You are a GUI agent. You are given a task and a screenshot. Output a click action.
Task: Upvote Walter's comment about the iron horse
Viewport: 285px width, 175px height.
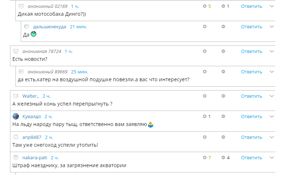pos(205,96)
